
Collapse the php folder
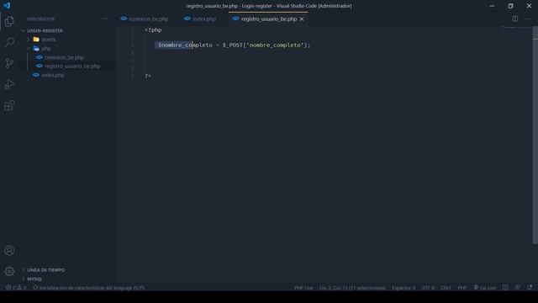(45, 49)
